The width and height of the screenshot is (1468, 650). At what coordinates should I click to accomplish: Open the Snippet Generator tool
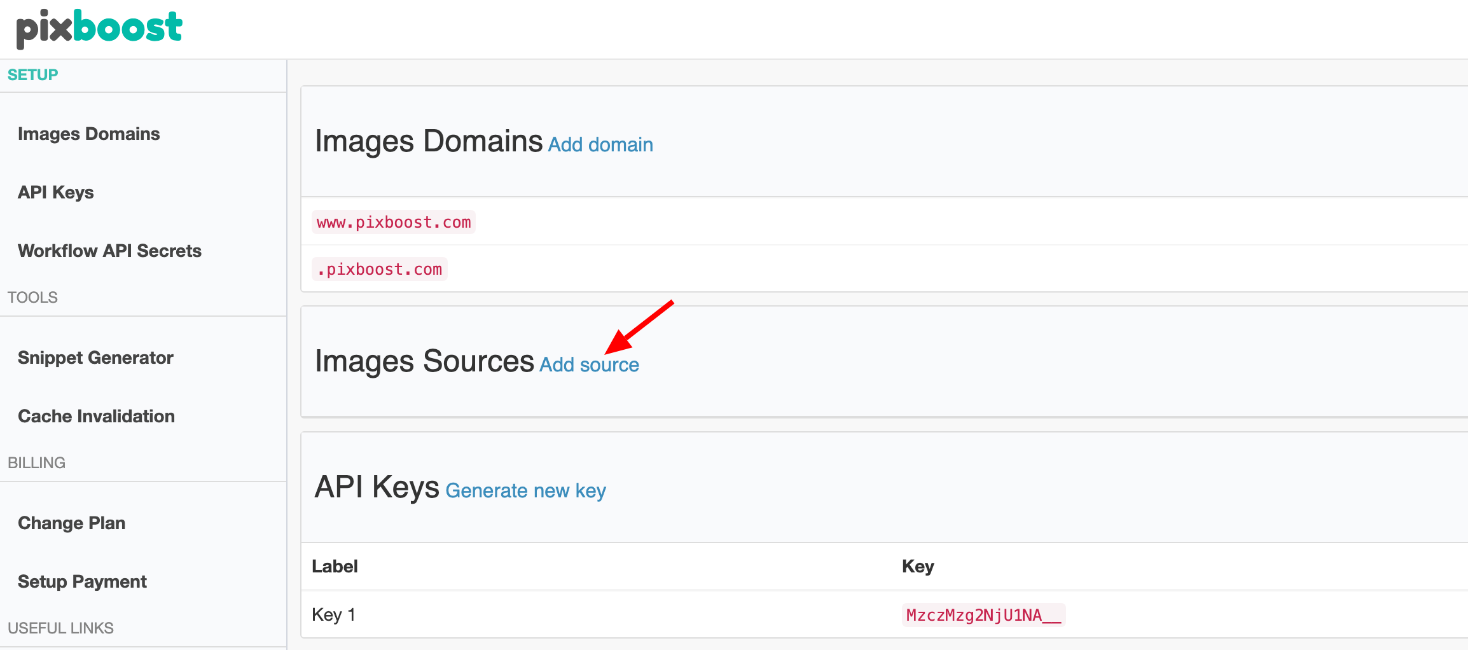pos(95,357)
